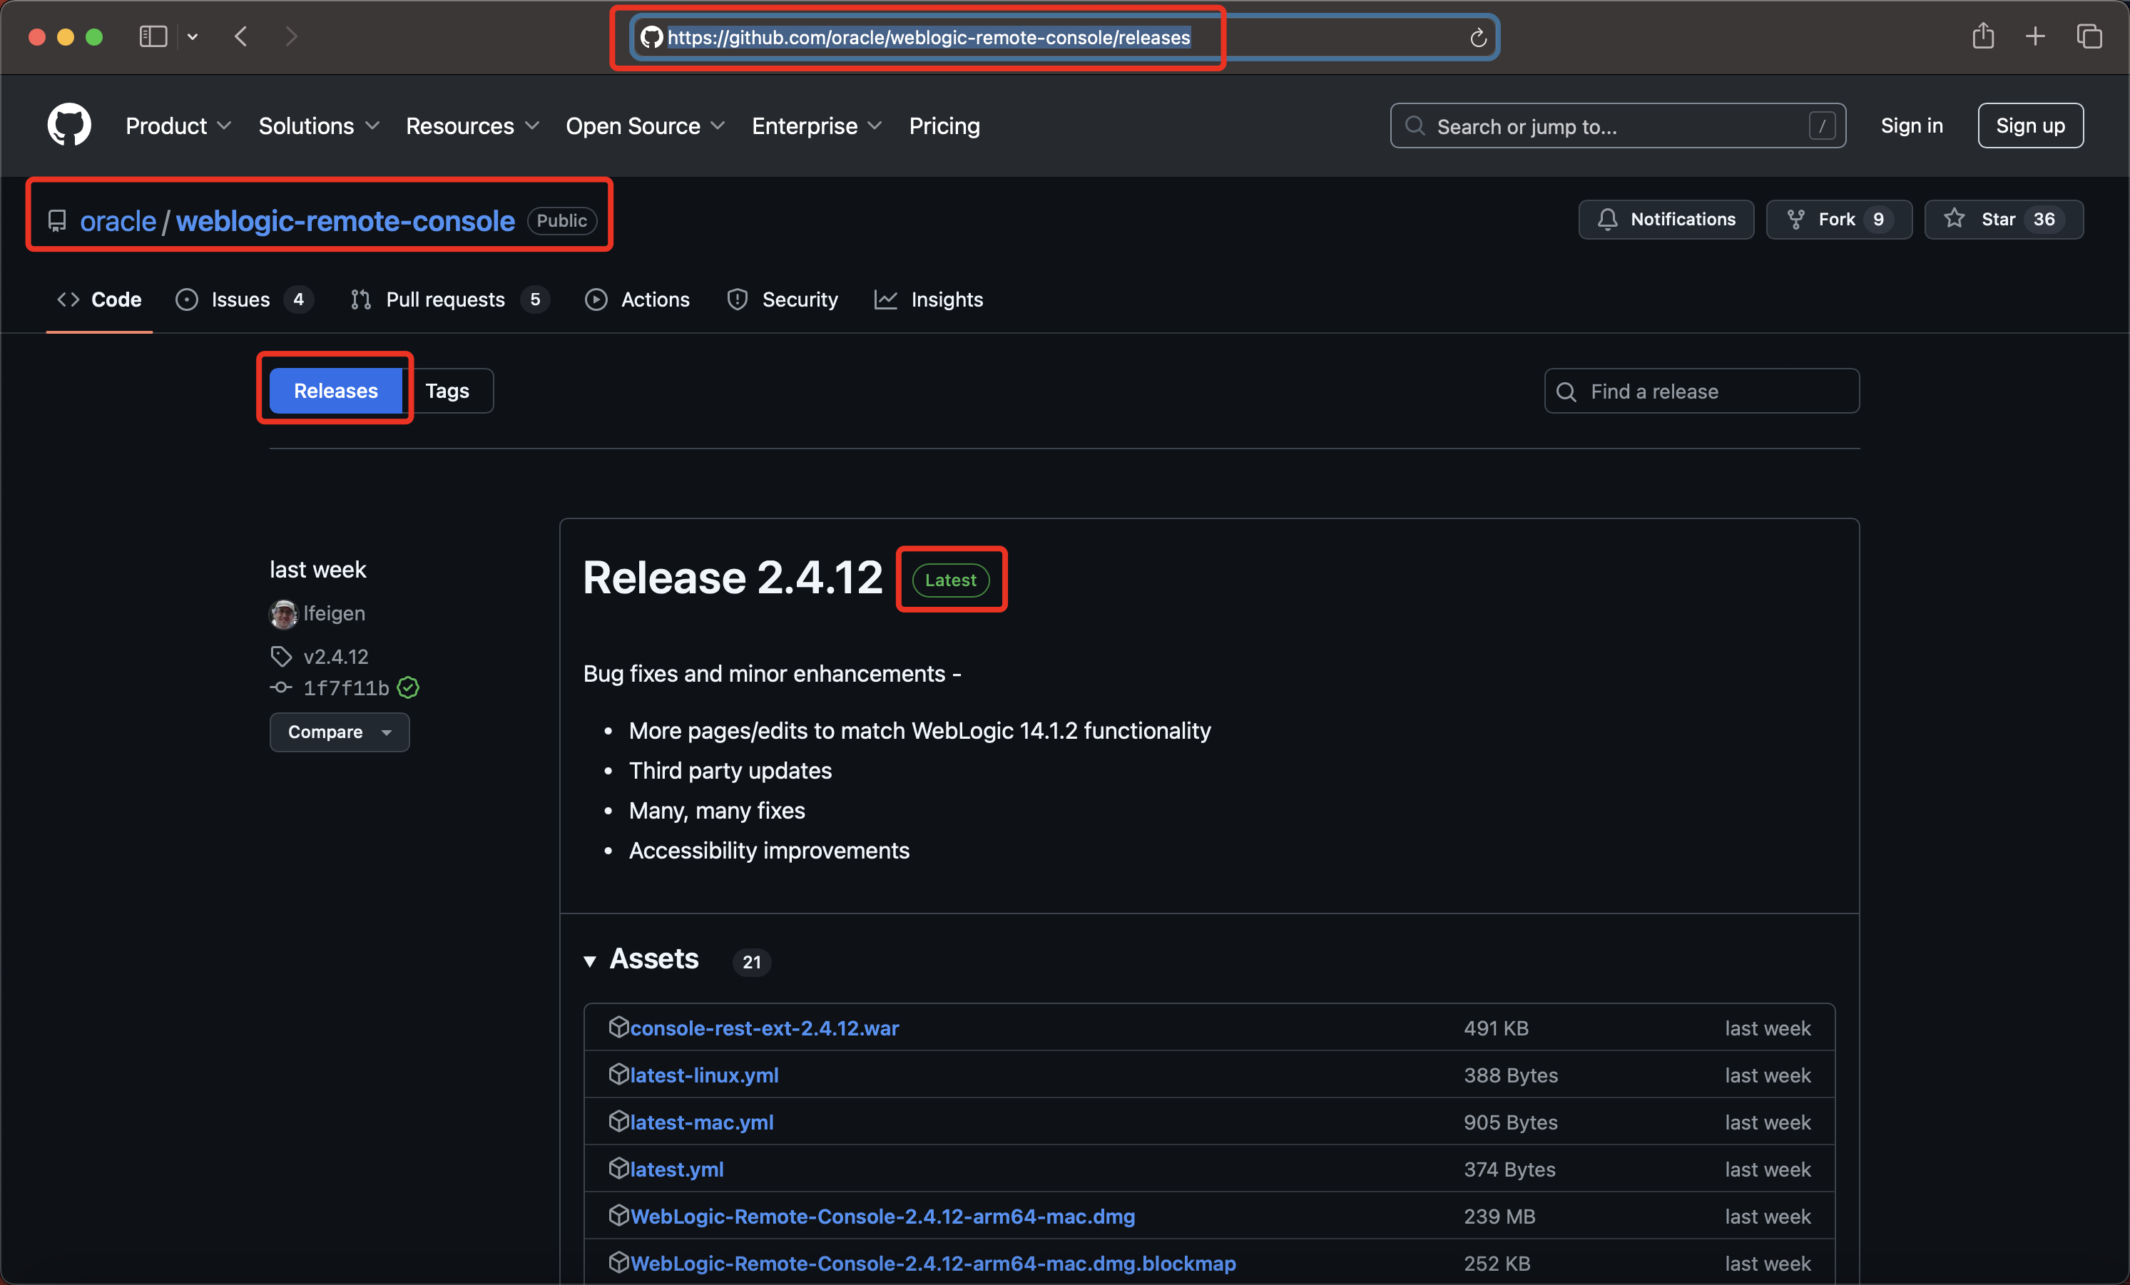The width and height of the screenshot is (2130, 1285).
Task: Go back with browser back arrow
Action: (241, 36)
